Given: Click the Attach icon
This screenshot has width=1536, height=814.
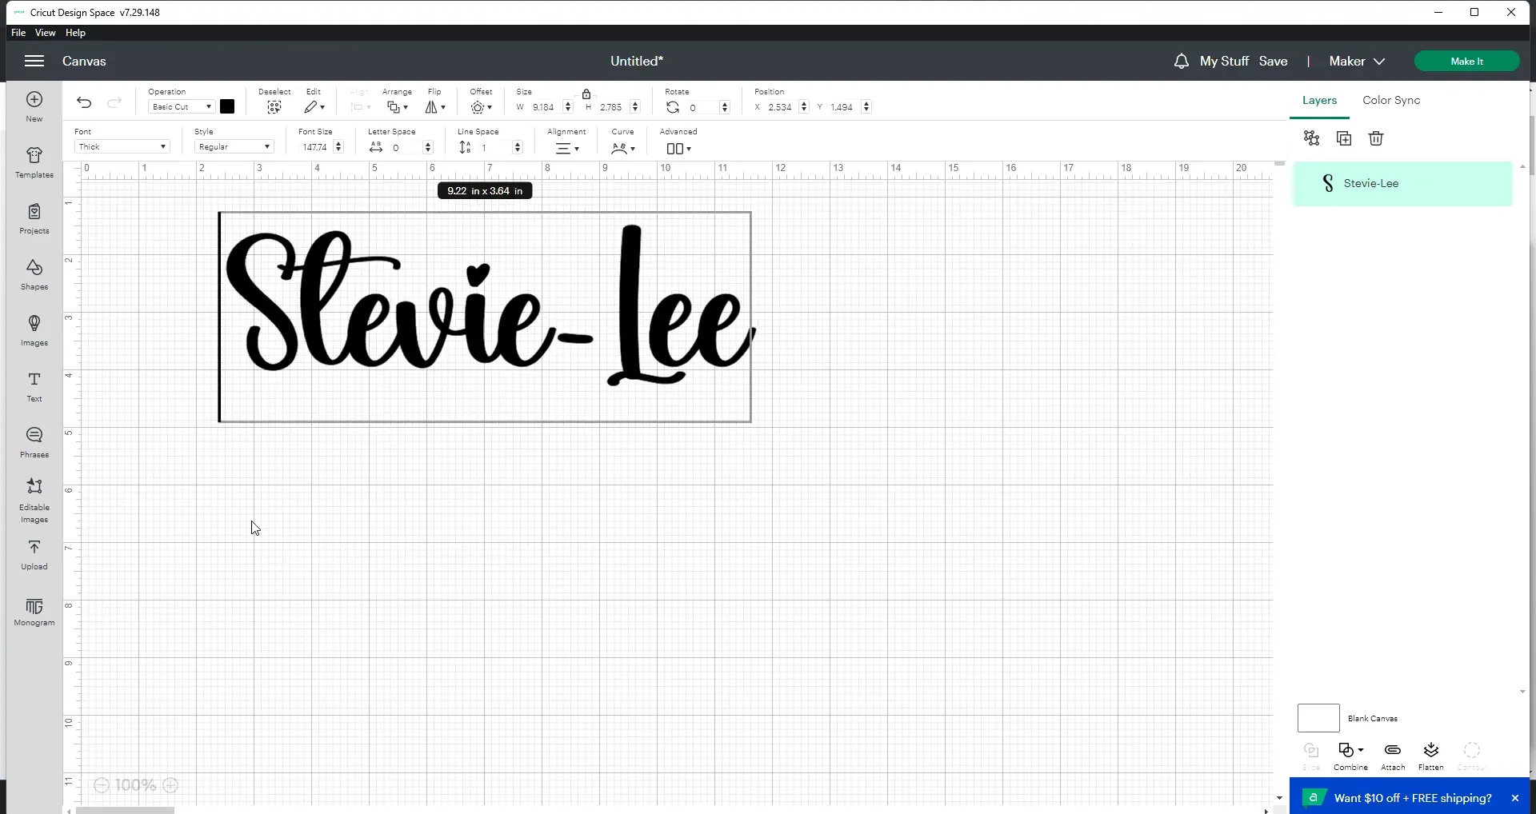Looking at the screenshot, I should pos(1392,755).
